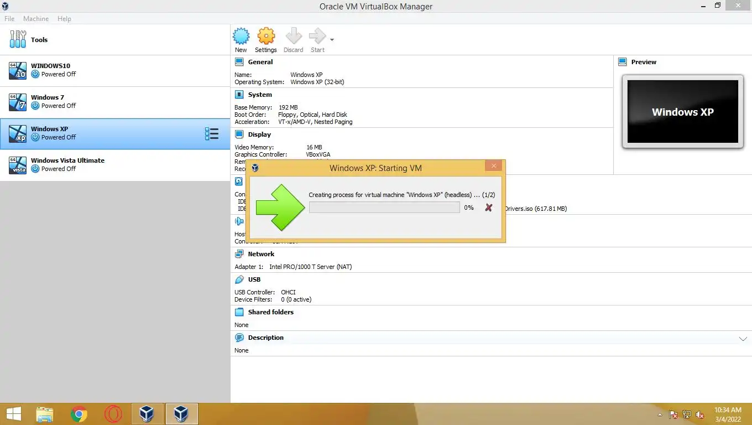This screenshot has width=752, height=425.
Task: Select the Windows Vista Ultimate machine
Action: click(115, 165)
